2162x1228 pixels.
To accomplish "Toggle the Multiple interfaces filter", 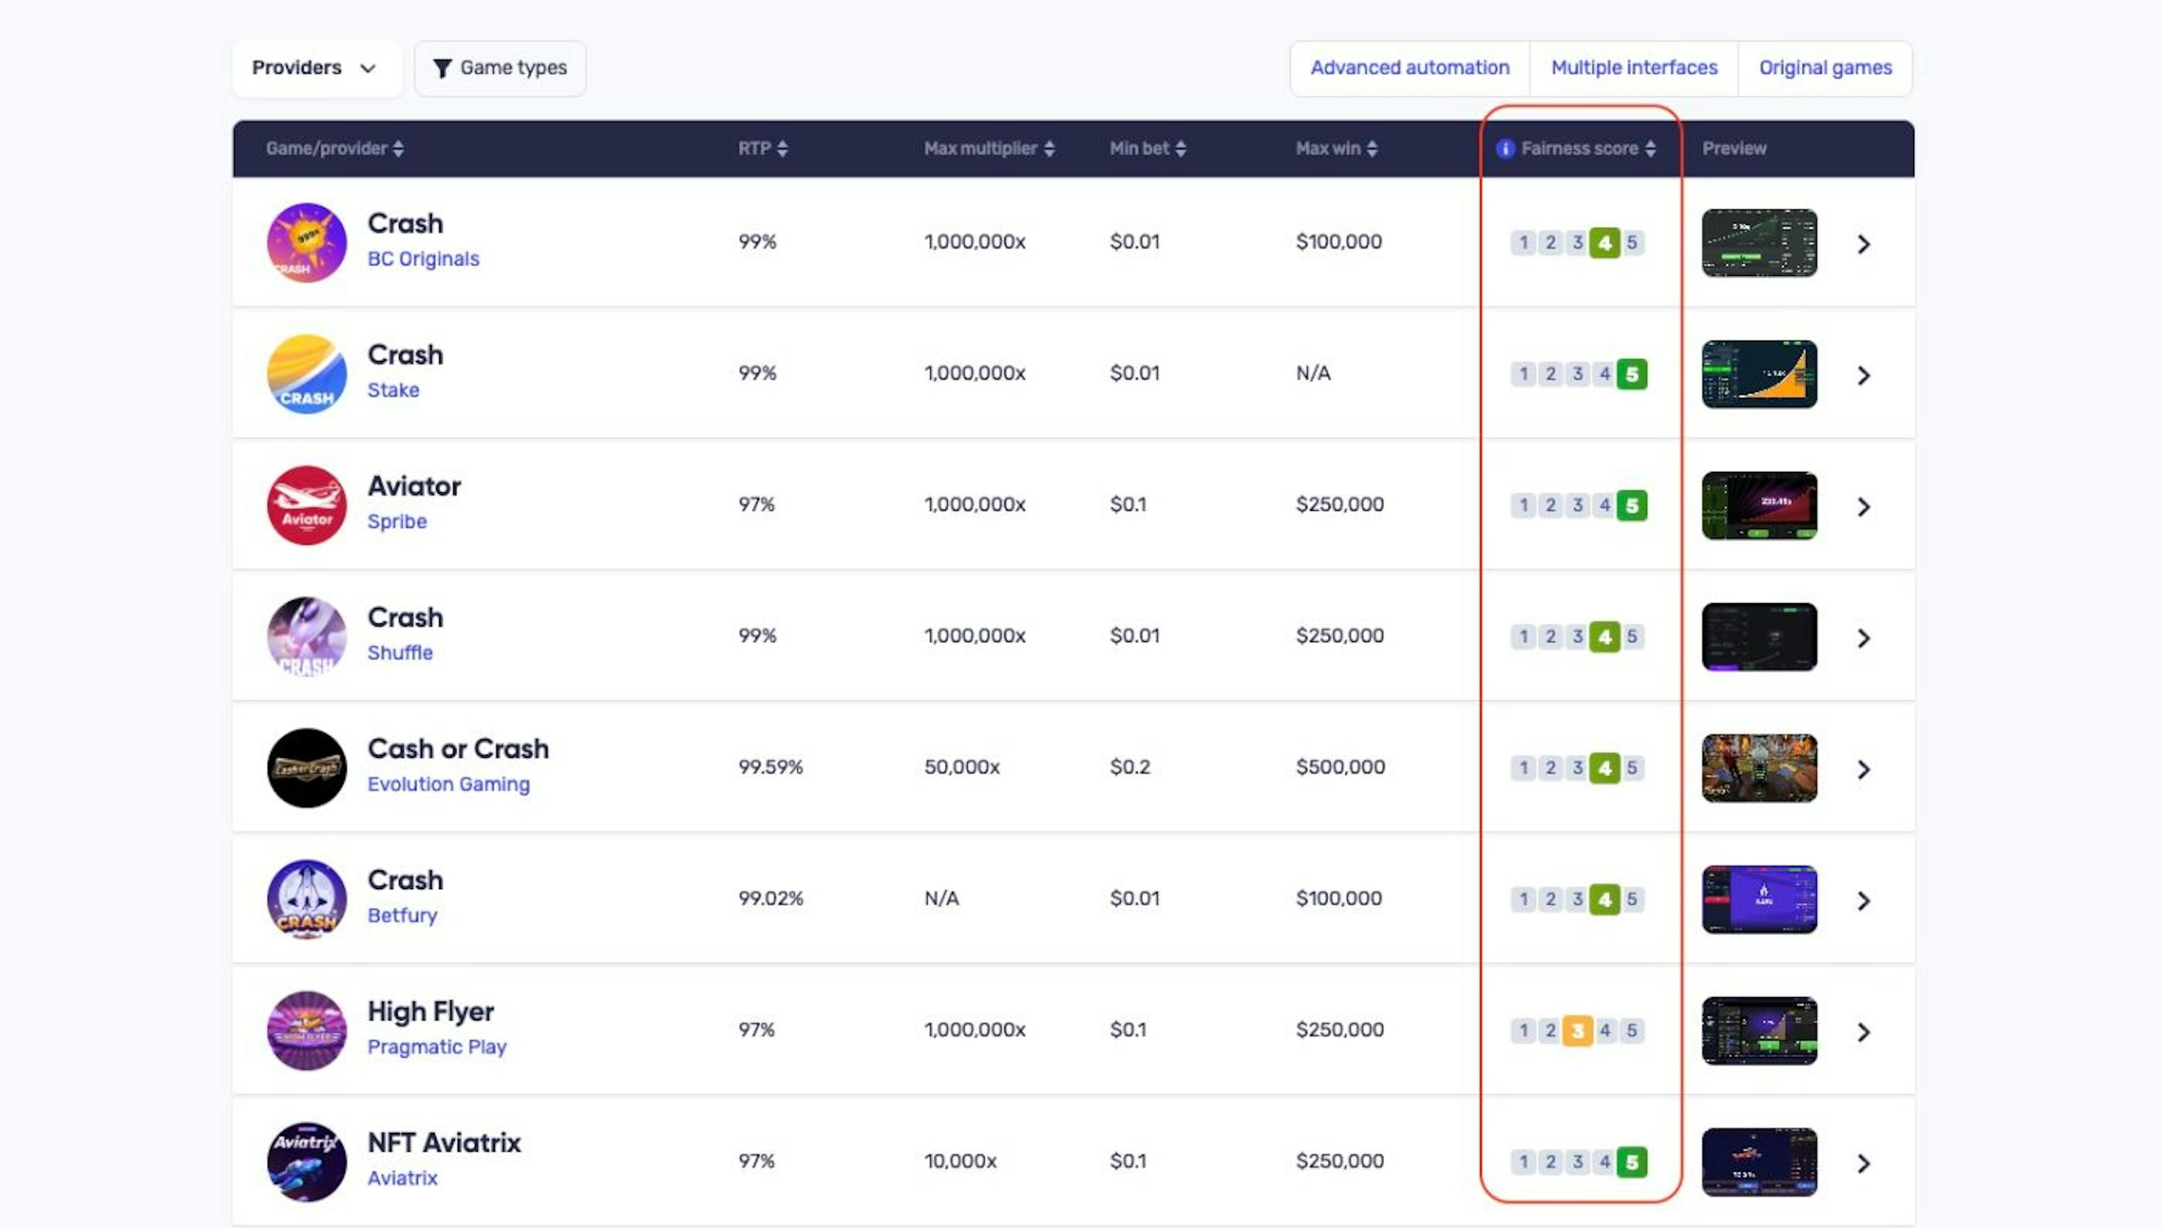I will point(1633,68).
